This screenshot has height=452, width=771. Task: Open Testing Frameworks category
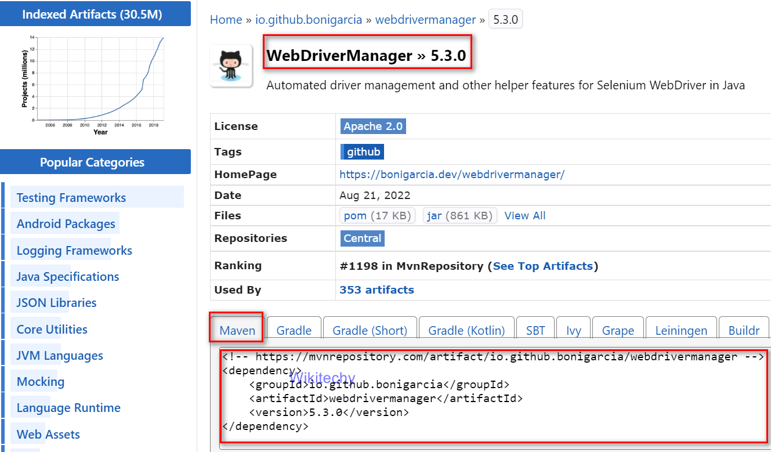click(x=71, y=198)
